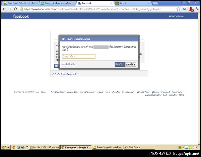Click the mobile link in the footer
The image size is (201, 157).
(x=58, y=92)
